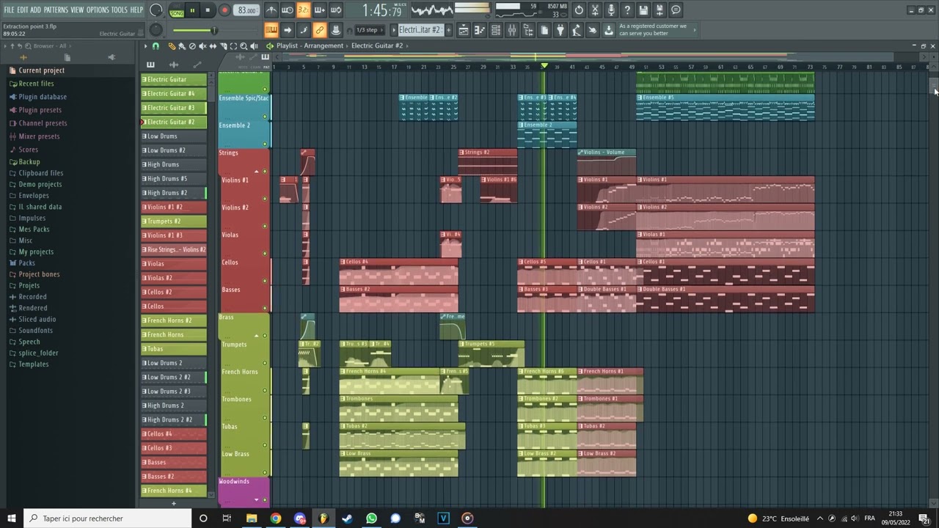Open the Piano roll view icon
The width and height of the screenshot is (939, 528).
[480, 30]
